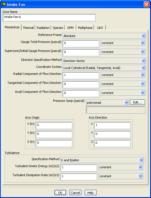Open the Reference Frame dropdown
The image size is (151, 198).
pos(104,36)
